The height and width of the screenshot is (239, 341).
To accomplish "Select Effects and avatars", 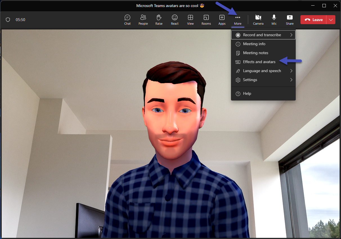I will tap(259, 62).
